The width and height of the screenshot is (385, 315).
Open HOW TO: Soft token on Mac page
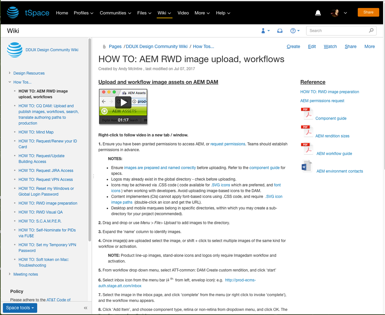click(x=44, y=262)
